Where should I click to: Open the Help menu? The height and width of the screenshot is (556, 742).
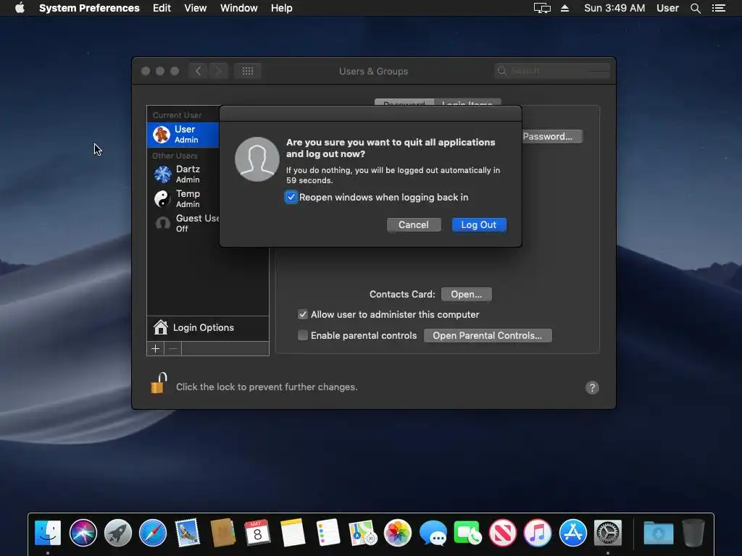click(281, 8)
